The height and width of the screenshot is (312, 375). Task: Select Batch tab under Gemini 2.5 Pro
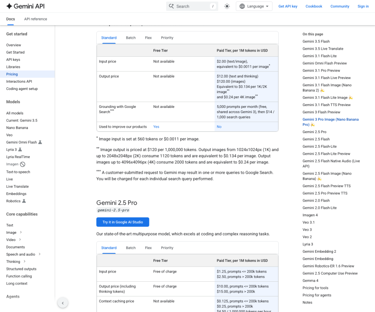point(131,248)
